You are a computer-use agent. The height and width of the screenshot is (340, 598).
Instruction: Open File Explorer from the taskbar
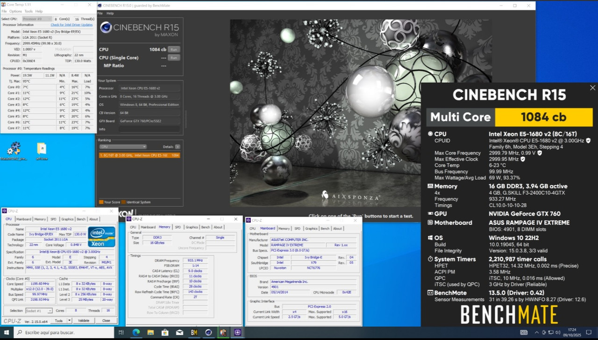(x=150, y=333)
